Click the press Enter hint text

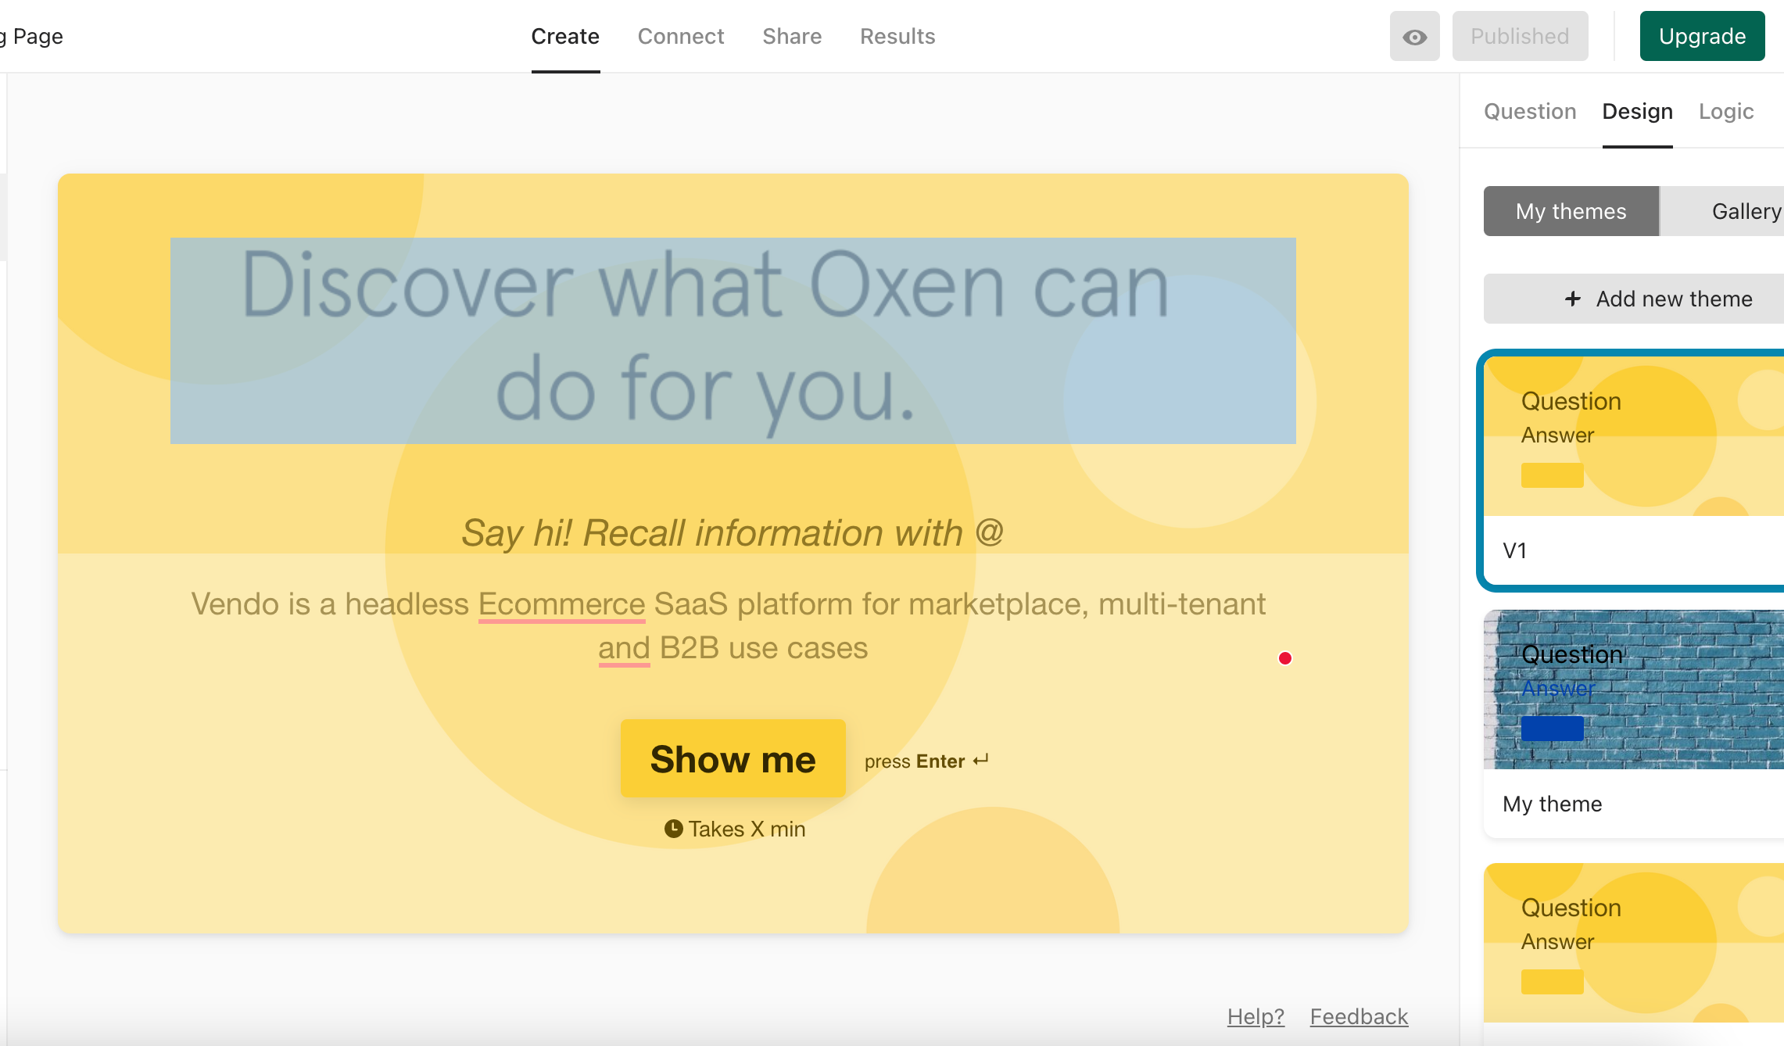926,761
